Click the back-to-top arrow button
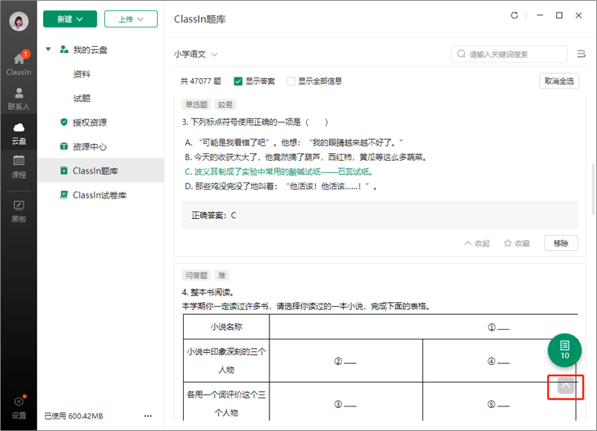 566,386
